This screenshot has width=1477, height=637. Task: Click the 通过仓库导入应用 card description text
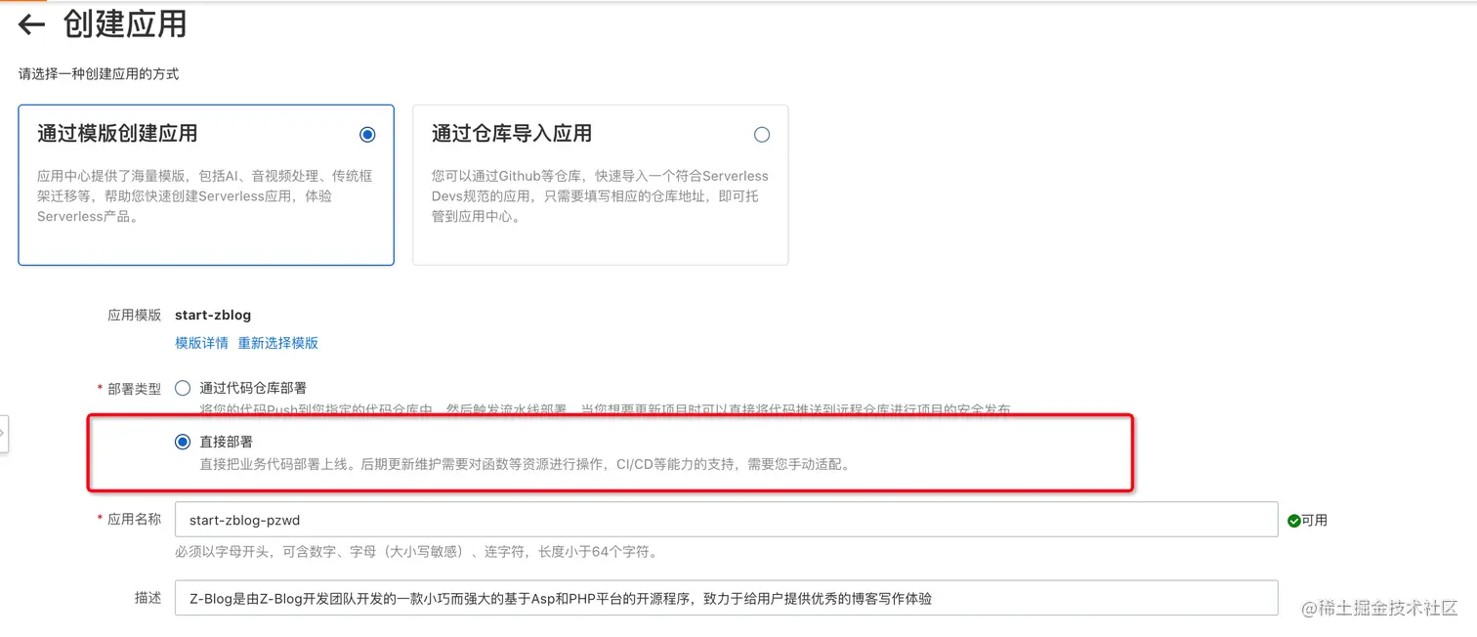pos(600,196)
